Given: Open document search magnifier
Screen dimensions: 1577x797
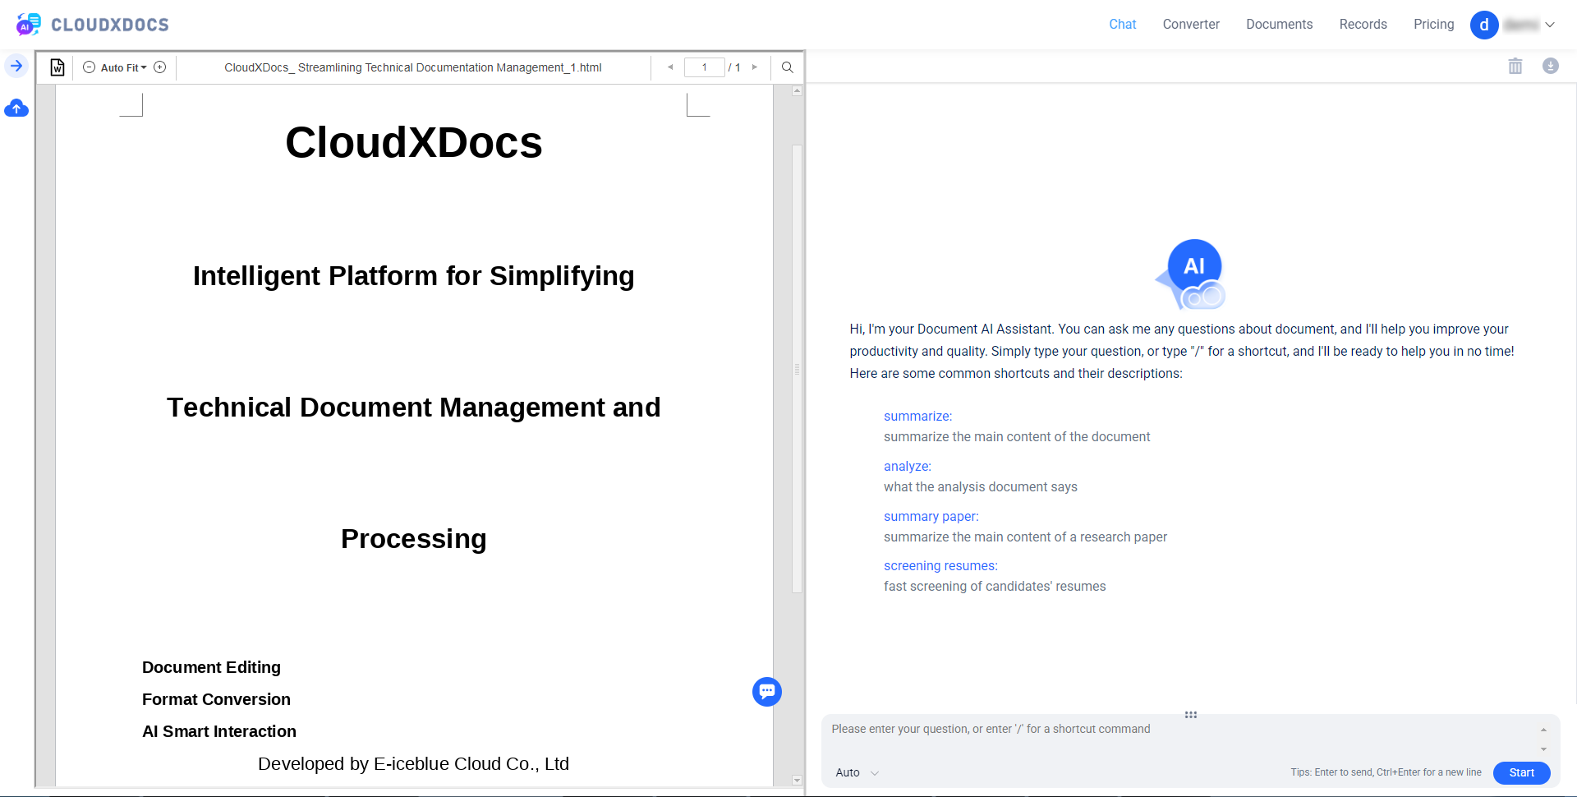Looking at the screenshot, I should click(x=788, y=67).
